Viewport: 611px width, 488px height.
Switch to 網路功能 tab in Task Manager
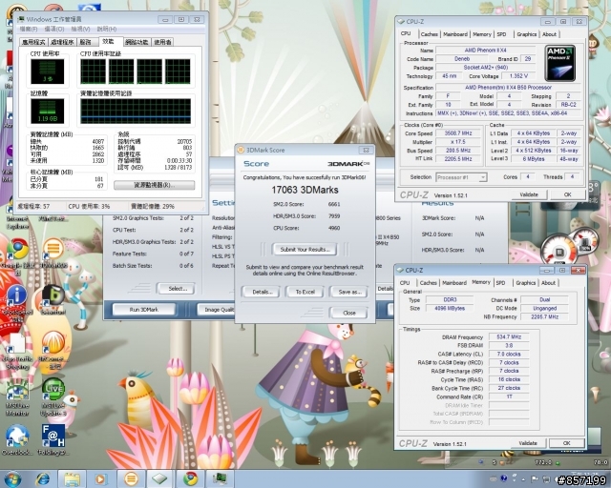coord(137,42)
